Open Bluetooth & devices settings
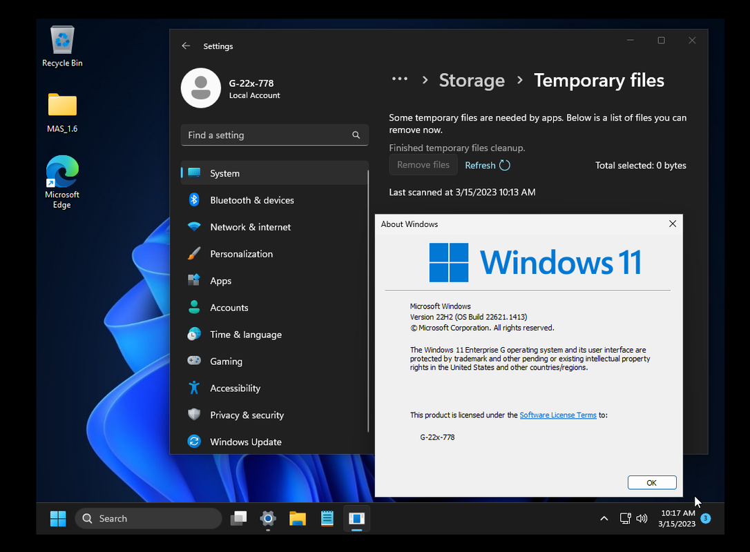 (x=275, y=200)
